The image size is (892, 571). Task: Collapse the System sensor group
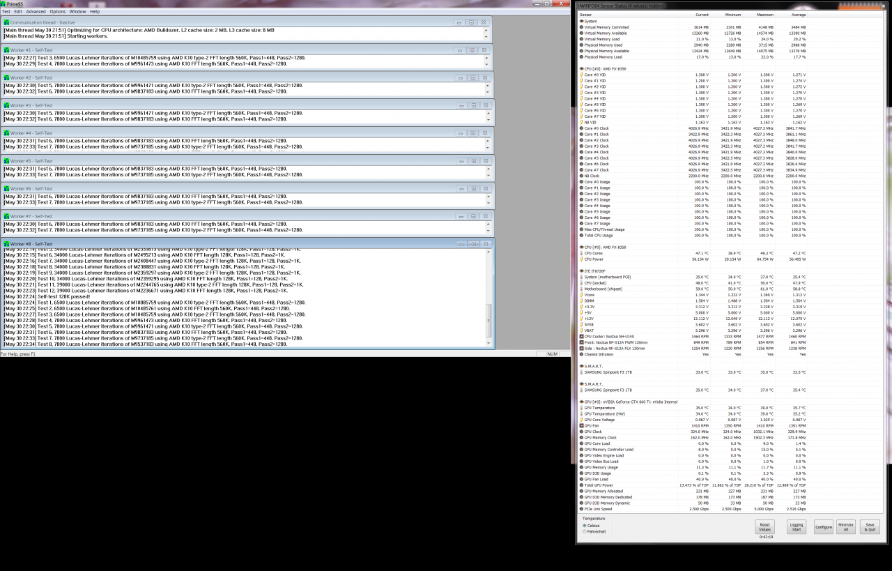(581, 21)
